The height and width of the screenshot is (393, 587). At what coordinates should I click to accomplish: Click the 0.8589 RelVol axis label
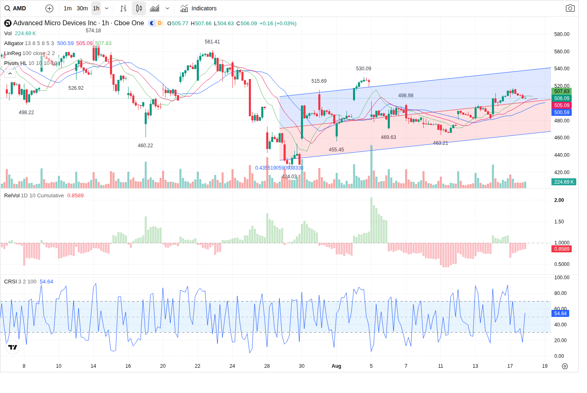[x=561, y=249]
